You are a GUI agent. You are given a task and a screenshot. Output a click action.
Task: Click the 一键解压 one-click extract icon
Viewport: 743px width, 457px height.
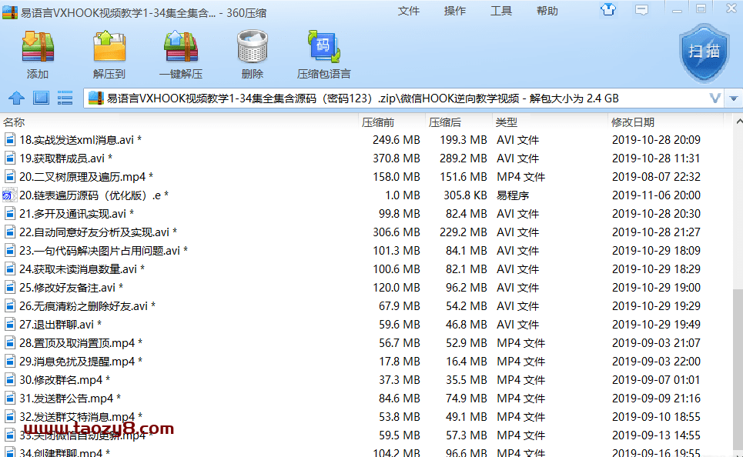pyautogui.click(x=181, y=54)
